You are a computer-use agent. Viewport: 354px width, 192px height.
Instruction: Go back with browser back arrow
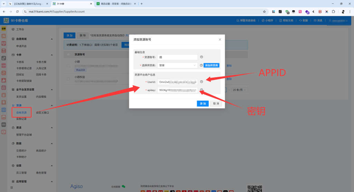tap(4, 11)
